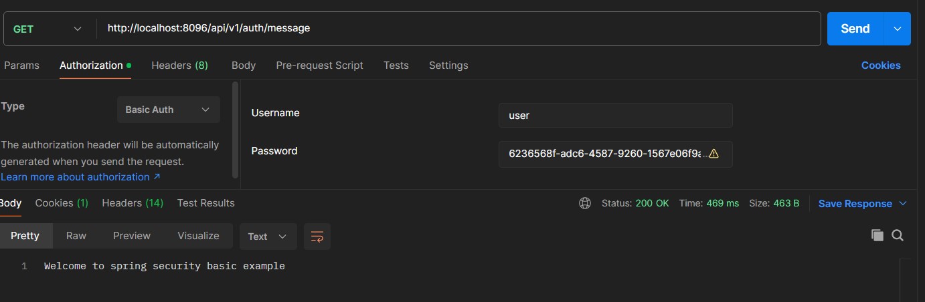Expand the Send button arrow options
The width and height of the screenshot is (925, 302).
click(898, 29)
